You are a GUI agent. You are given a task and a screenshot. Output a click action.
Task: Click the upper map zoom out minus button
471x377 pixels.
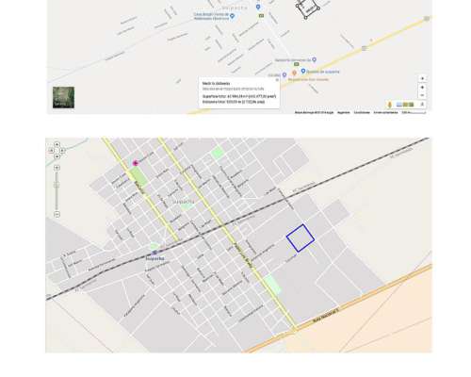(423, 95)
